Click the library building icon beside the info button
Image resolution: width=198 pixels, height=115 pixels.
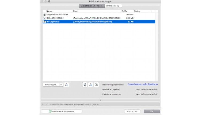coord(90,85)
